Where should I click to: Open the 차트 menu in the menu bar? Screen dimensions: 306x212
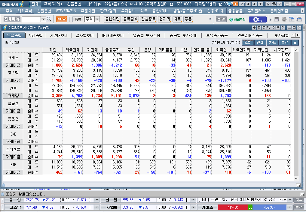[x=144, y=11]
